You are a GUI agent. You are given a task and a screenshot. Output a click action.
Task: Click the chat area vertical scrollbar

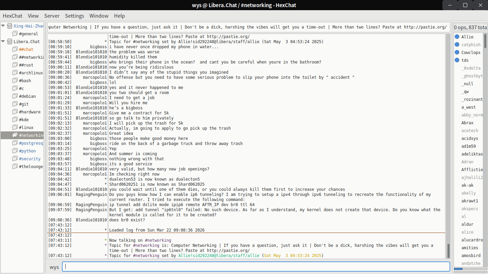[448, 146]
